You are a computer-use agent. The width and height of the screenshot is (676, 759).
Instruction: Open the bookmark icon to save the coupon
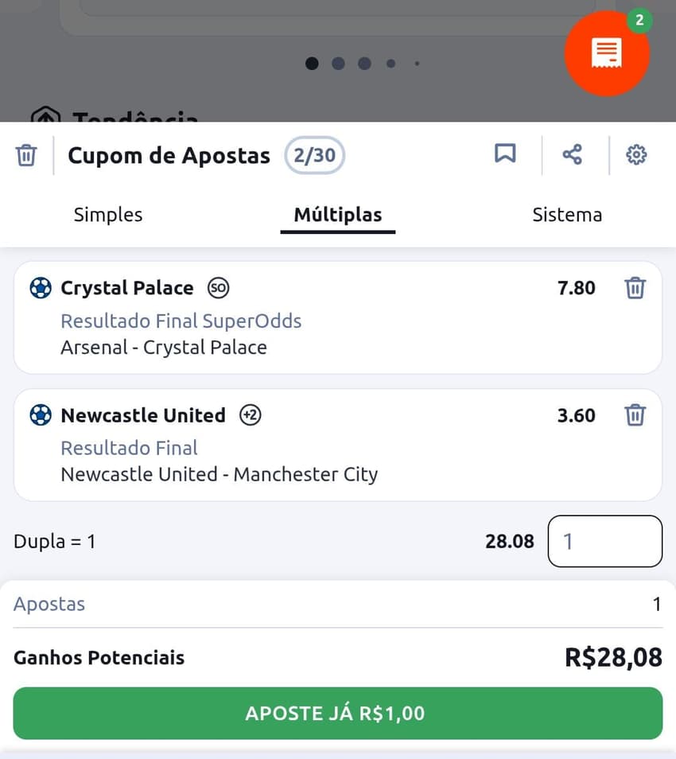(505, 154)
